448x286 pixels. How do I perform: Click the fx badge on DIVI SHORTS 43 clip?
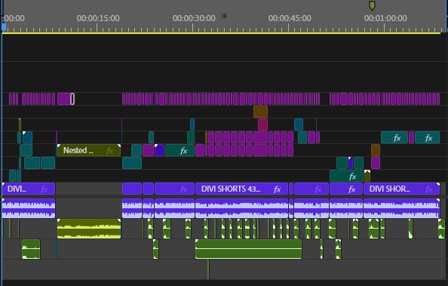coord(277,189)
